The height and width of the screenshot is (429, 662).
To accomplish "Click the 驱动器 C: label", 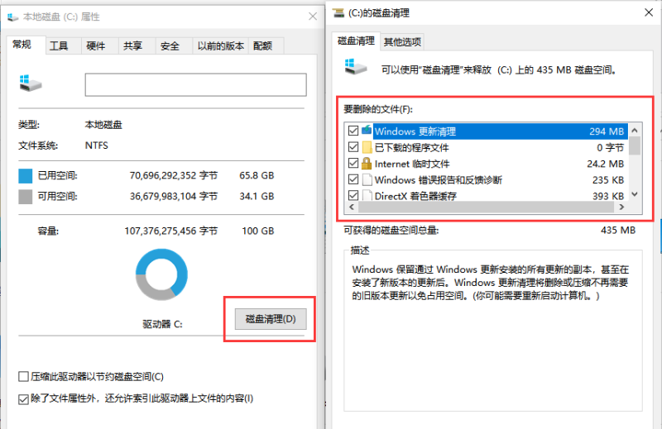I will click(162, 324).
